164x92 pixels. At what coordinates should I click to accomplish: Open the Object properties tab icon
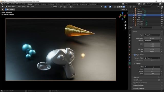coord(130,54)
